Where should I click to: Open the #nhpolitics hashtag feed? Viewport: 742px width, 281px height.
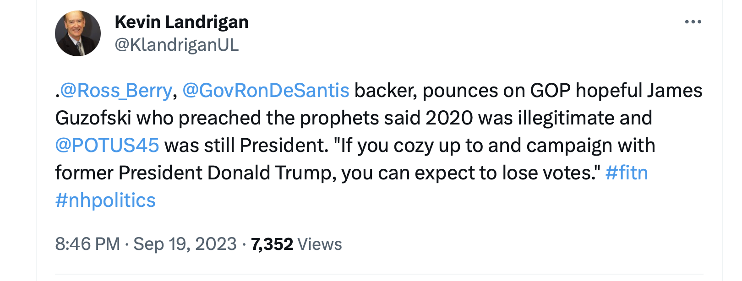(x=105, y=200)
